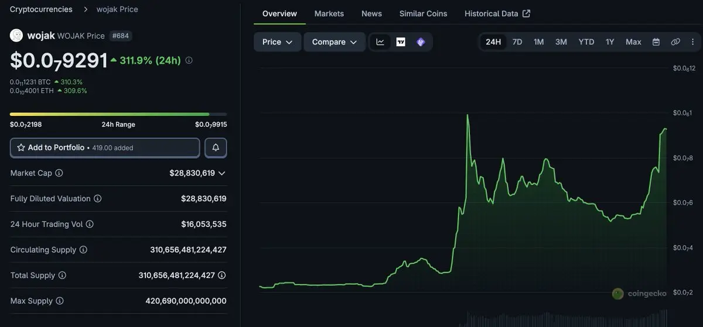Click the 24h Range progress bar
This screenshot has height=327, width=703.
coord(118,114)
